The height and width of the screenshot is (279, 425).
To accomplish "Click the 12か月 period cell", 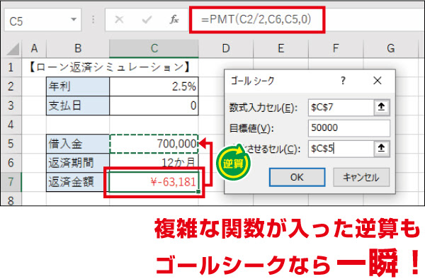I will pyautogui.click(x=154, y=163).
